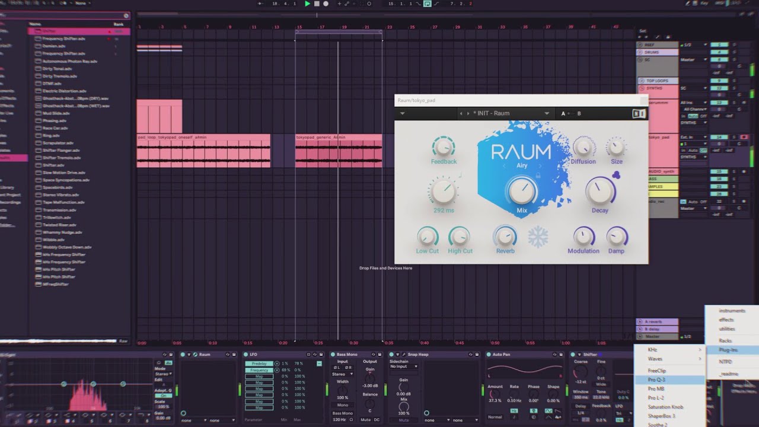Image resolution: width=759 pixels, height=427 pixels.
Task: Open the Bass Mono Stereo input dropdown
Action: 342,374
